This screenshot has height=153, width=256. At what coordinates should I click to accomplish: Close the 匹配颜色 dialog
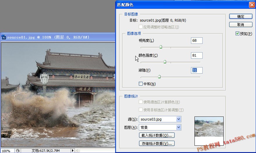click(252, 5)
